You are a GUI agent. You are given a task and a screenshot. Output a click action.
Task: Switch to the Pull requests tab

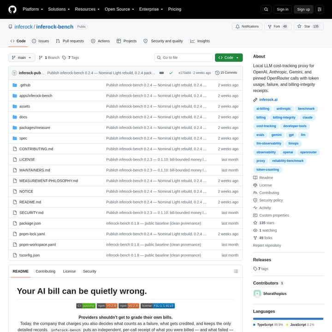coord(70,41)
